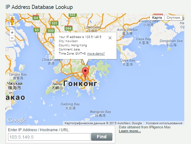The image size is (191, 144).
Task: Click the 'City: Kowloon' line
Action: point(68,41)
